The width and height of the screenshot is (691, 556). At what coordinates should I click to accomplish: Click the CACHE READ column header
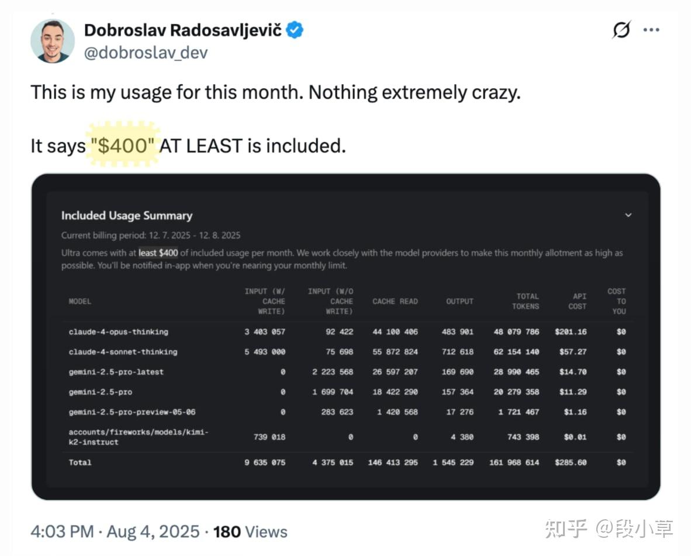click(395, 301)
